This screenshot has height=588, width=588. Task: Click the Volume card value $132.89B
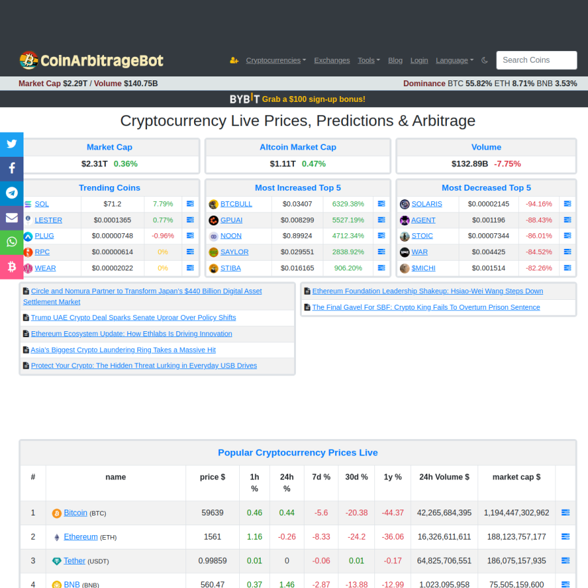coord(470,164)
